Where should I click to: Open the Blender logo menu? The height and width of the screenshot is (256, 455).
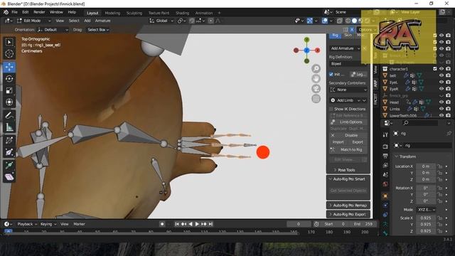(x=6, y=12)
